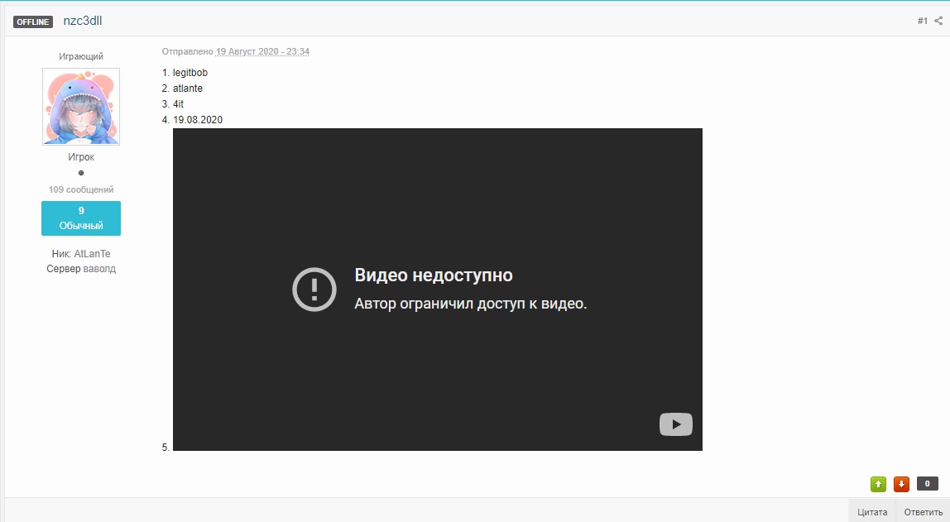The height and width of the screenshot is (522, 950).
Task: Open the YouTube logo in video player
Action: pos(675,424)
